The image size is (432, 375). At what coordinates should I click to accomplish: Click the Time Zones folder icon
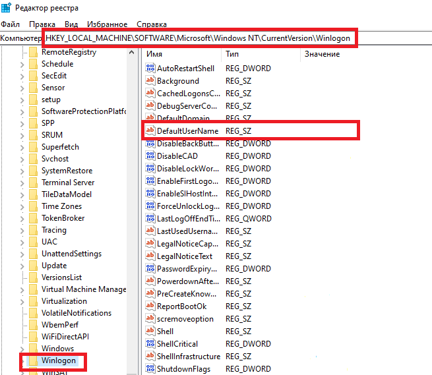pyautogui.click(x=34, y=206)
